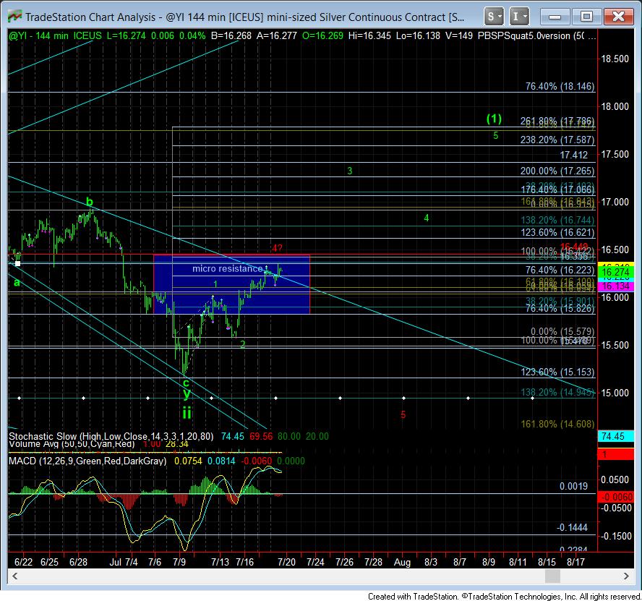
Task: Click the 238.20% (17.587) Fibonacci label
Action: pos(557,140)
